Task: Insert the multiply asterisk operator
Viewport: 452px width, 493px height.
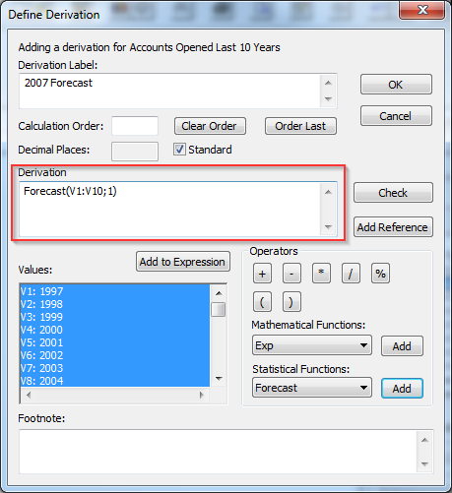Action: click(321, 274)
